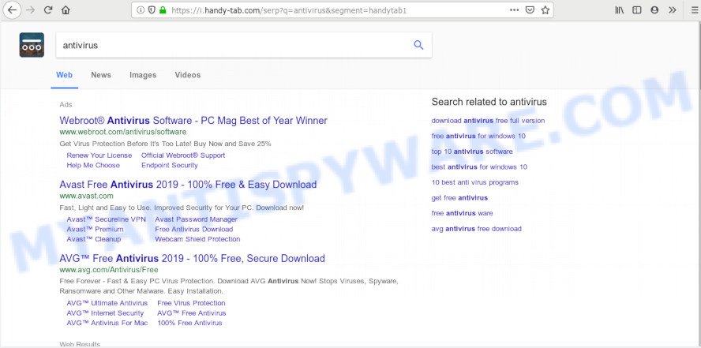
Task: Search get free antivirus
Action: click(x=459, y=198)
